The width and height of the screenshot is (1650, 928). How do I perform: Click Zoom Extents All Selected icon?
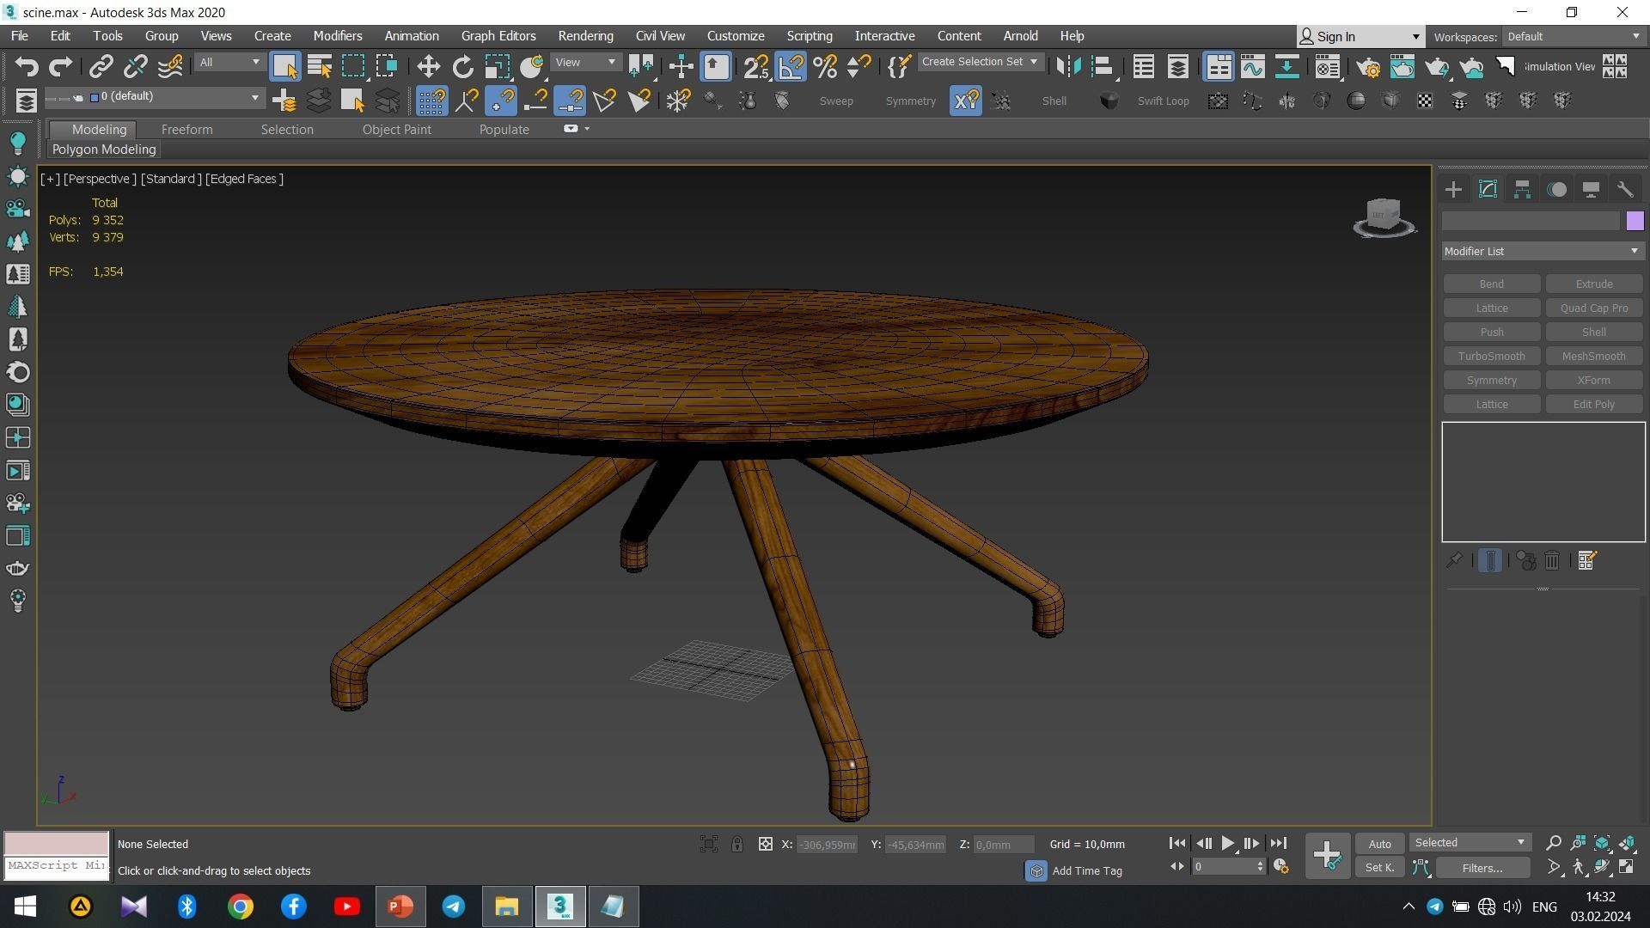point(1627,844)
